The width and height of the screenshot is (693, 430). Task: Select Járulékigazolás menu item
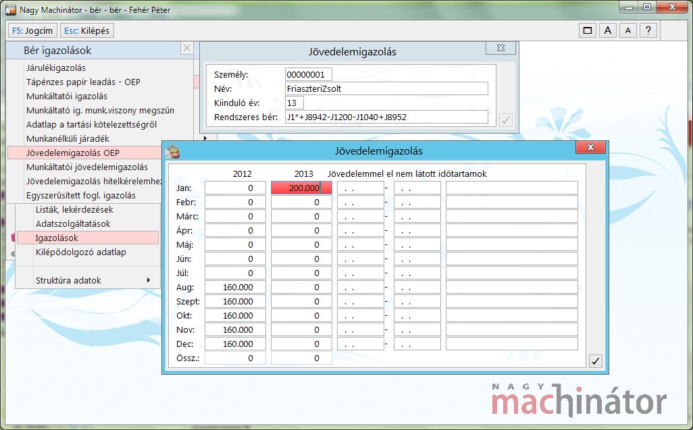tap(55, 68)
